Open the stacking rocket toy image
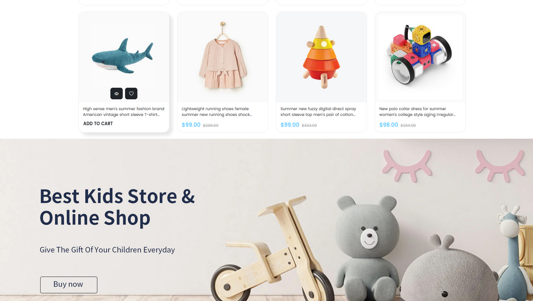Screen dimensions: 533x301 [x=321, y=57]
